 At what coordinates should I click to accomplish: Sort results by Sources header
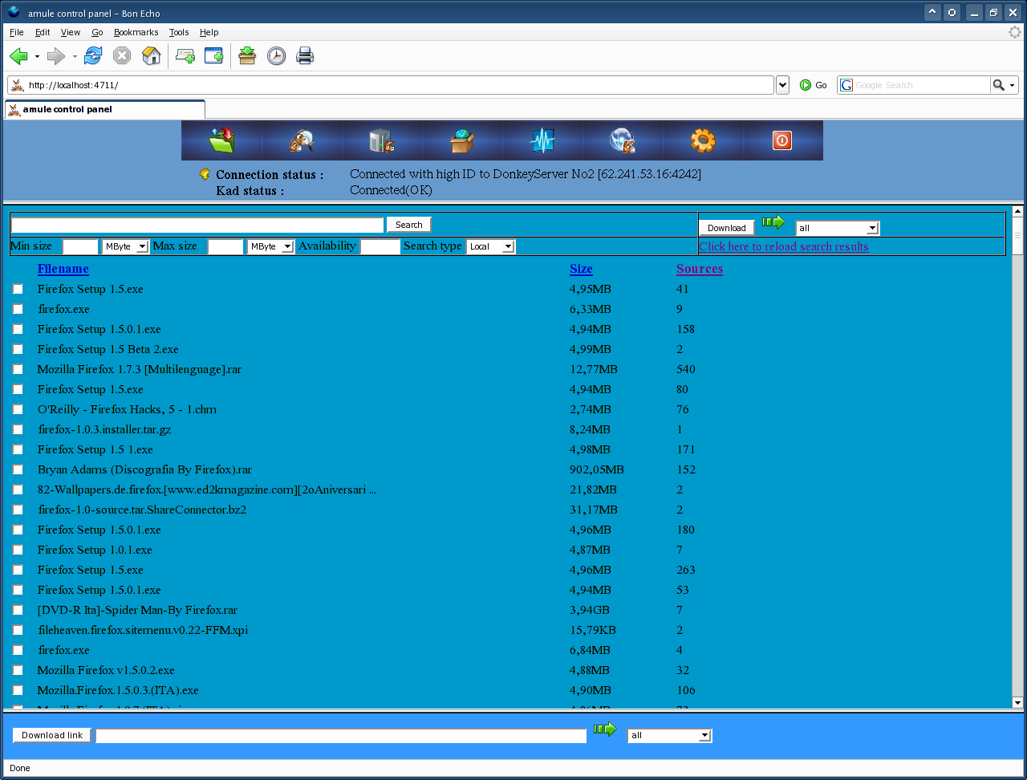(x=700, y=269)
